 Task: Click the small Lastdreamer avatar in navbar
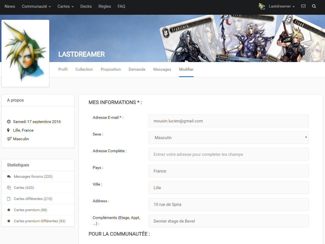(262, 6)
